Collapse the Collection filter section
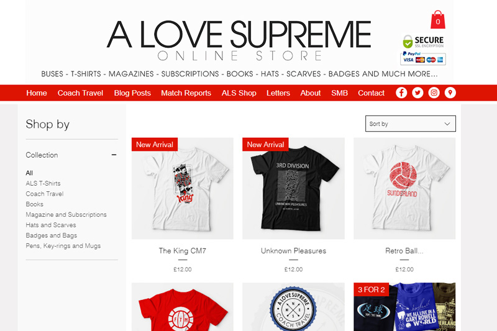497x331 pixels. pos(114,155)
